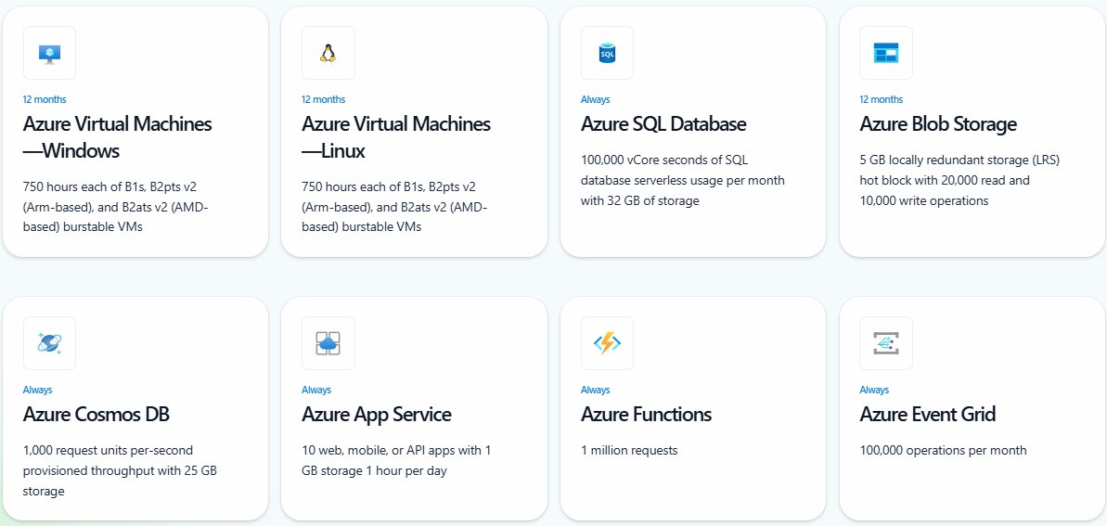Viewport: 1107px width, 526px height.
Task: Click the 12 months label on Linux VM card
Action: 323,99
